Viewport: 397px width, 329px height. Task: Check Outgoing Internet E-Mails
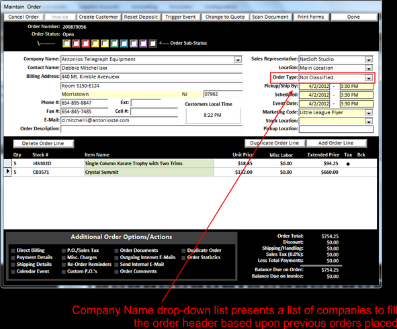[x=116, y=258]
